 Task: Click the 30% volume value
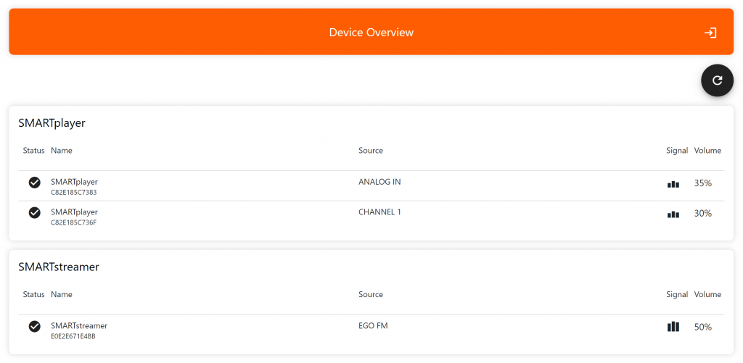pos(702,214)
